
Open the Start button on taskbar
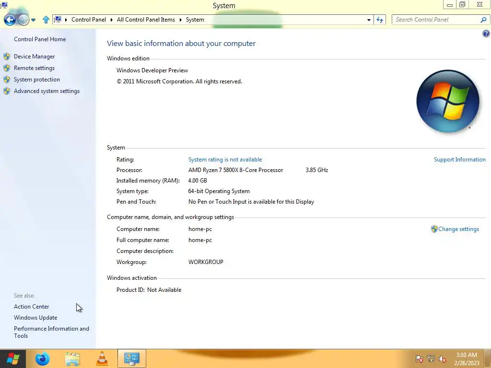click(13, 358)
